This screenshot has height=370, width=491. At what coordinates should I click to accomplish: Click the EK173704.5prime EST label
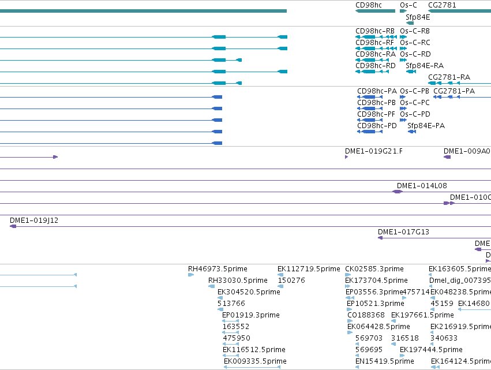pyautogui.click(x=376, y=281)
